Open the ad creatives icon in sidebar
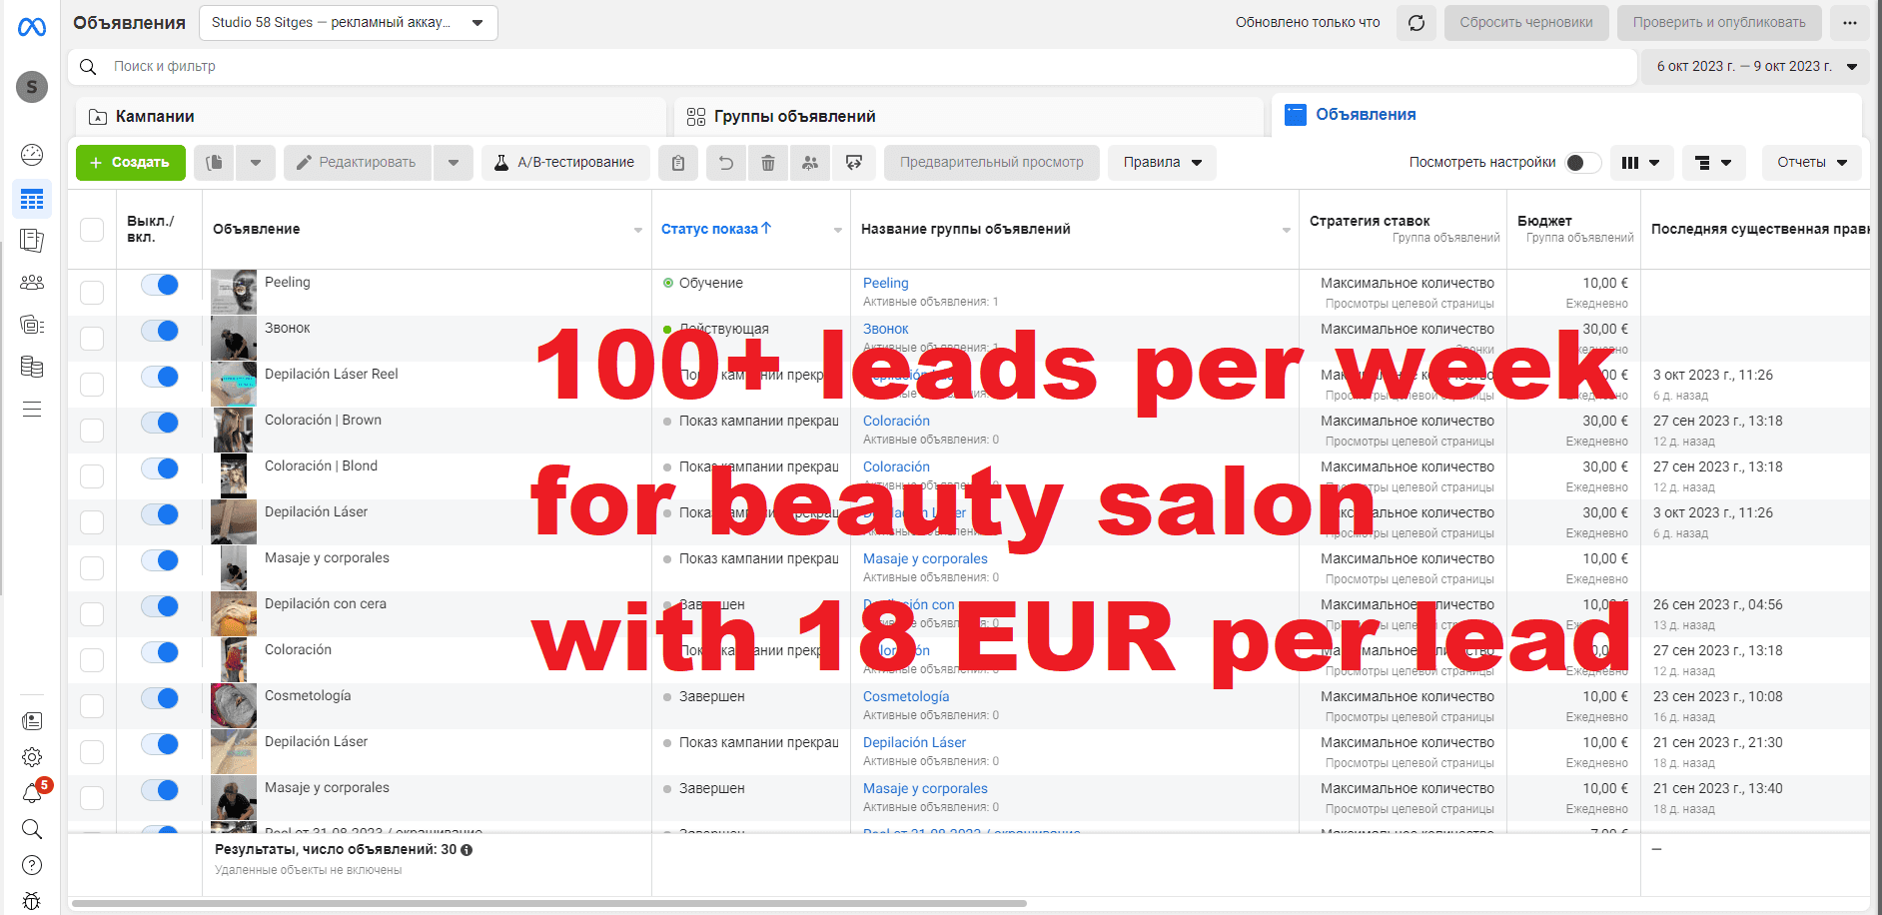Viewport: 1882px width, 915px height. pos(32,325)
